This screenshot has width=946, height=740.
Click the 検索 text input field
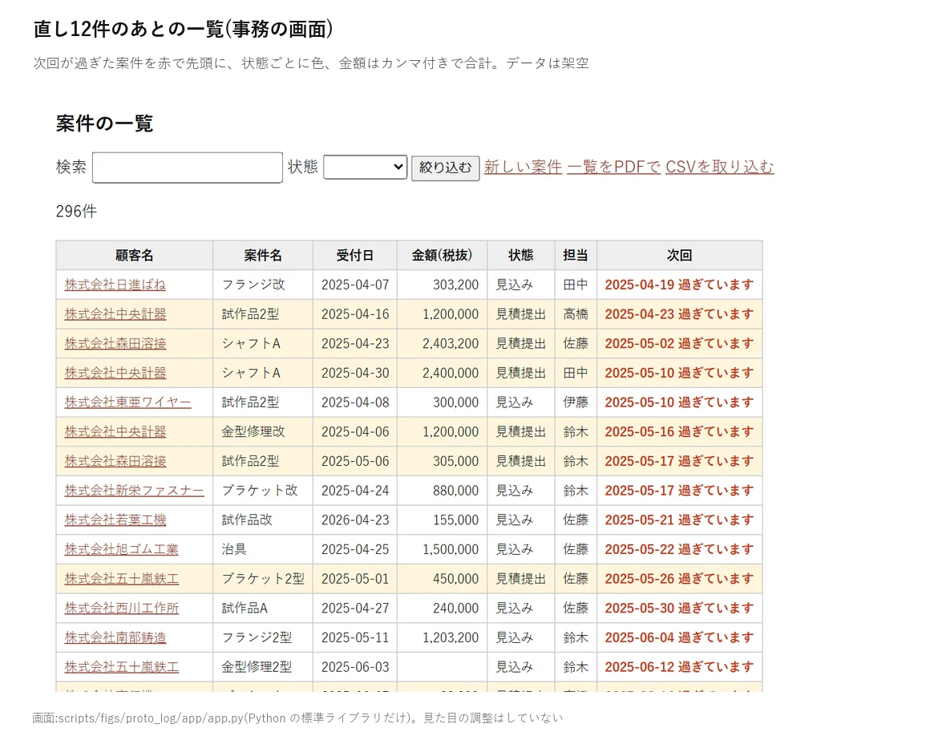click(x=187, y=168)
